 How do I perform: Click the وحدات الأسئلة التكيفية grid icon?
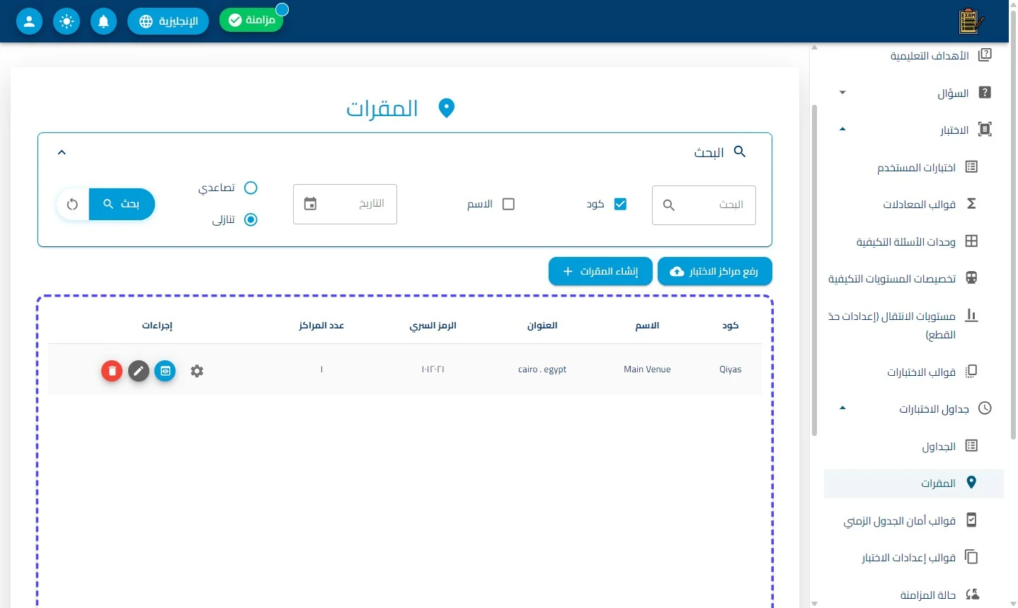(x=971, y=241)
